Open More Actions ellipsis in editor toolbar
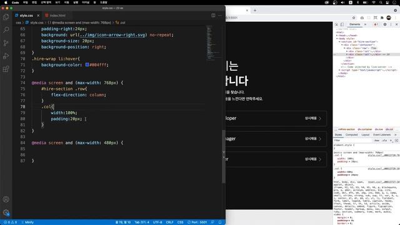This screenshot has height=225, width=400. 220,15
